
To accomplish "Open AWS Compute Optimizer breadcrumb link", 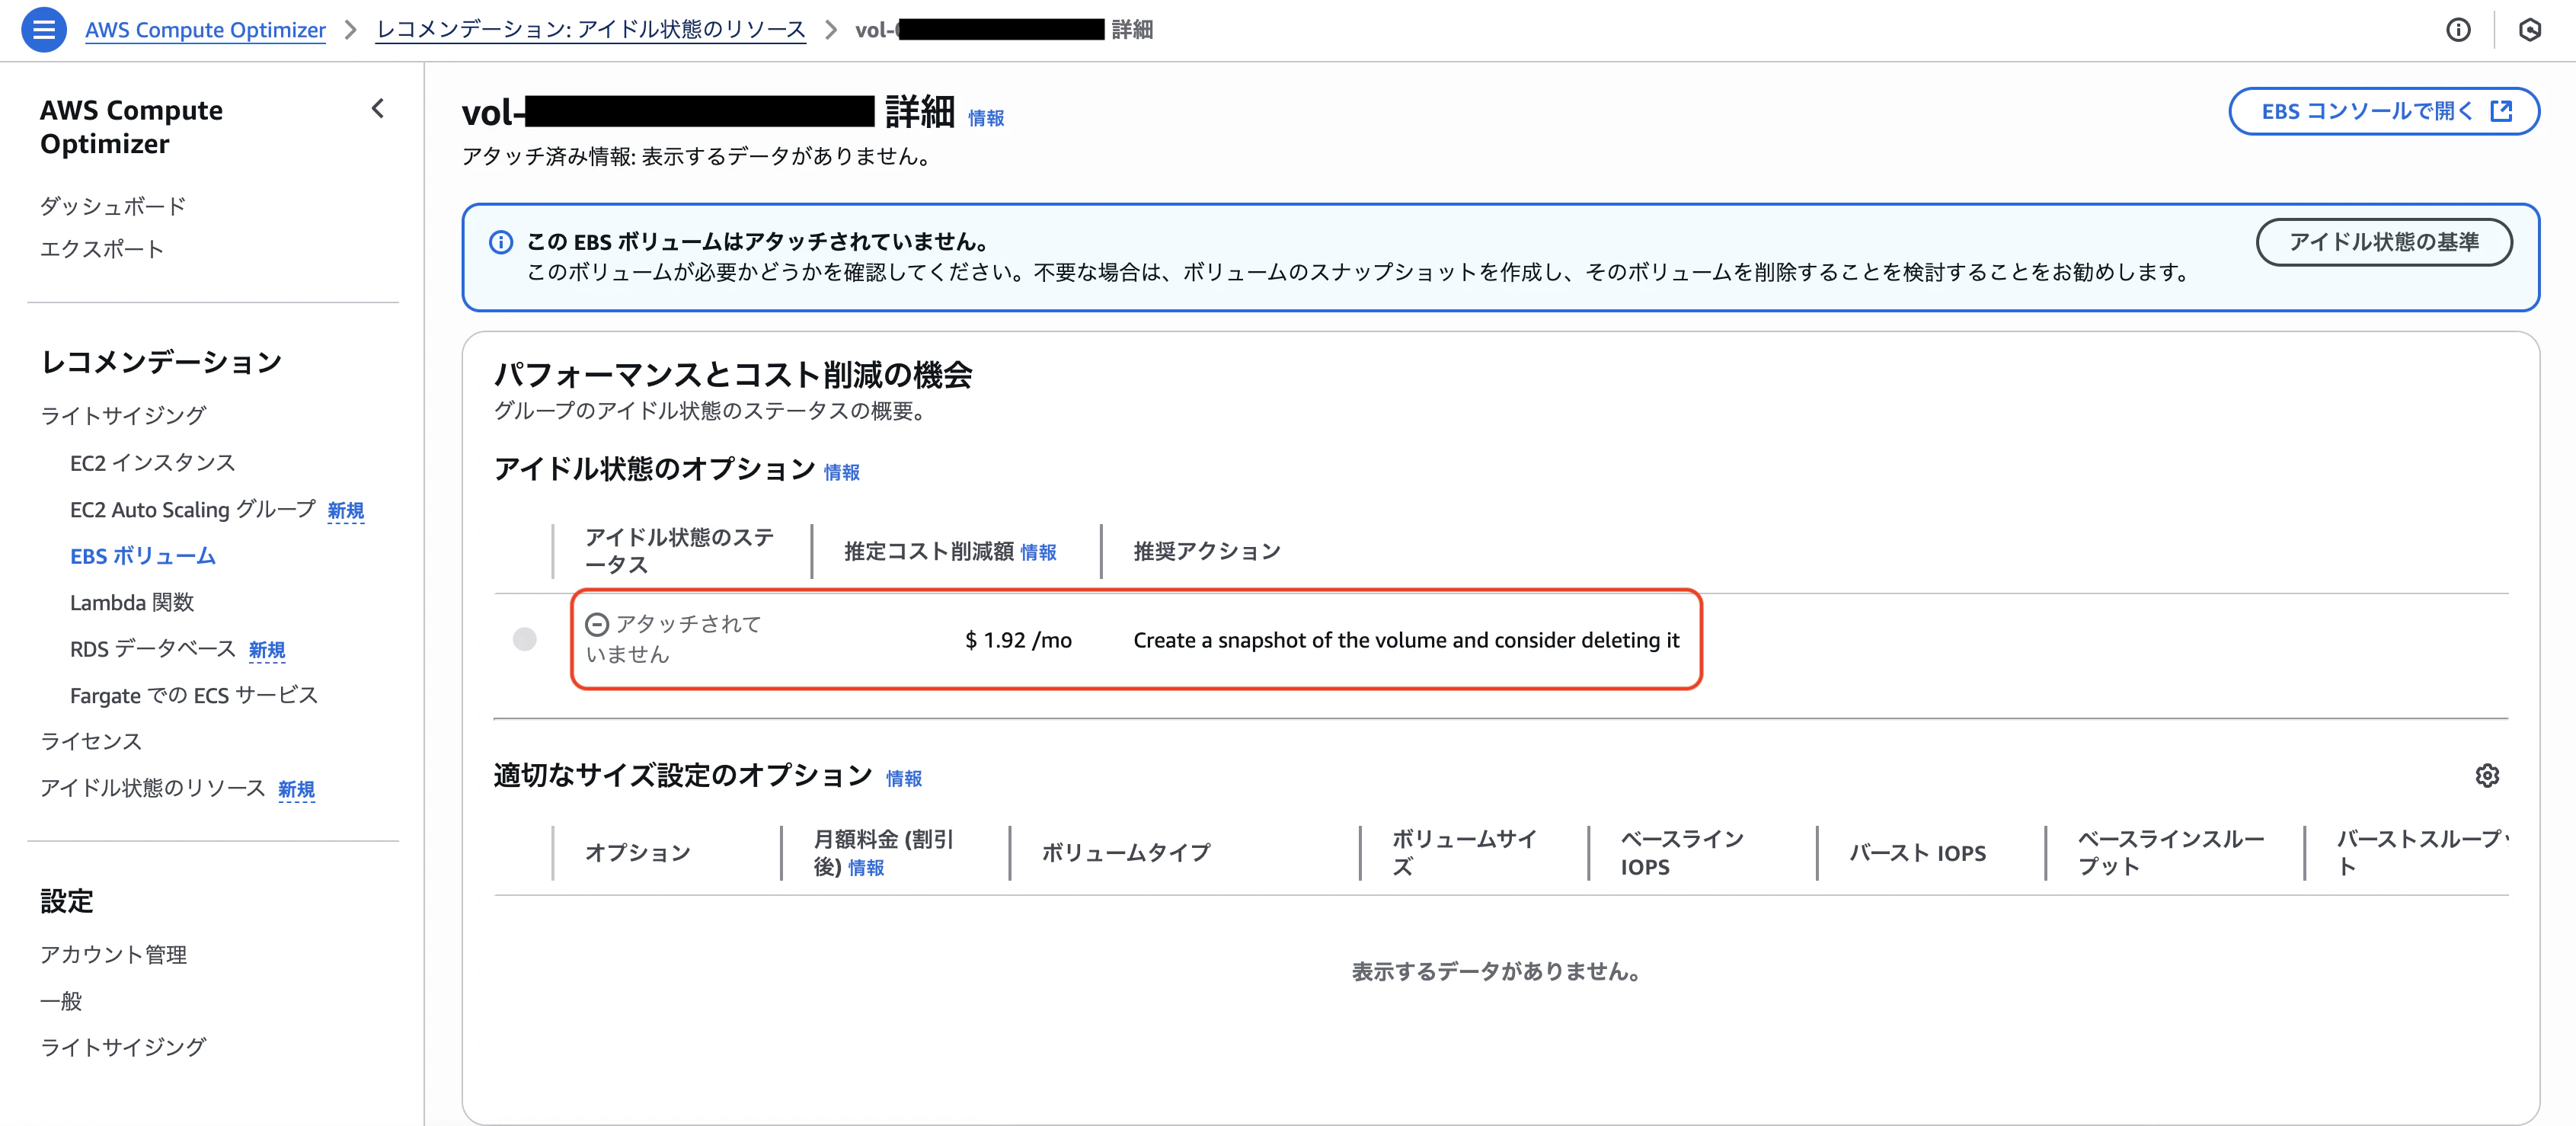I will pyautogui.click(x=205, y=30).
